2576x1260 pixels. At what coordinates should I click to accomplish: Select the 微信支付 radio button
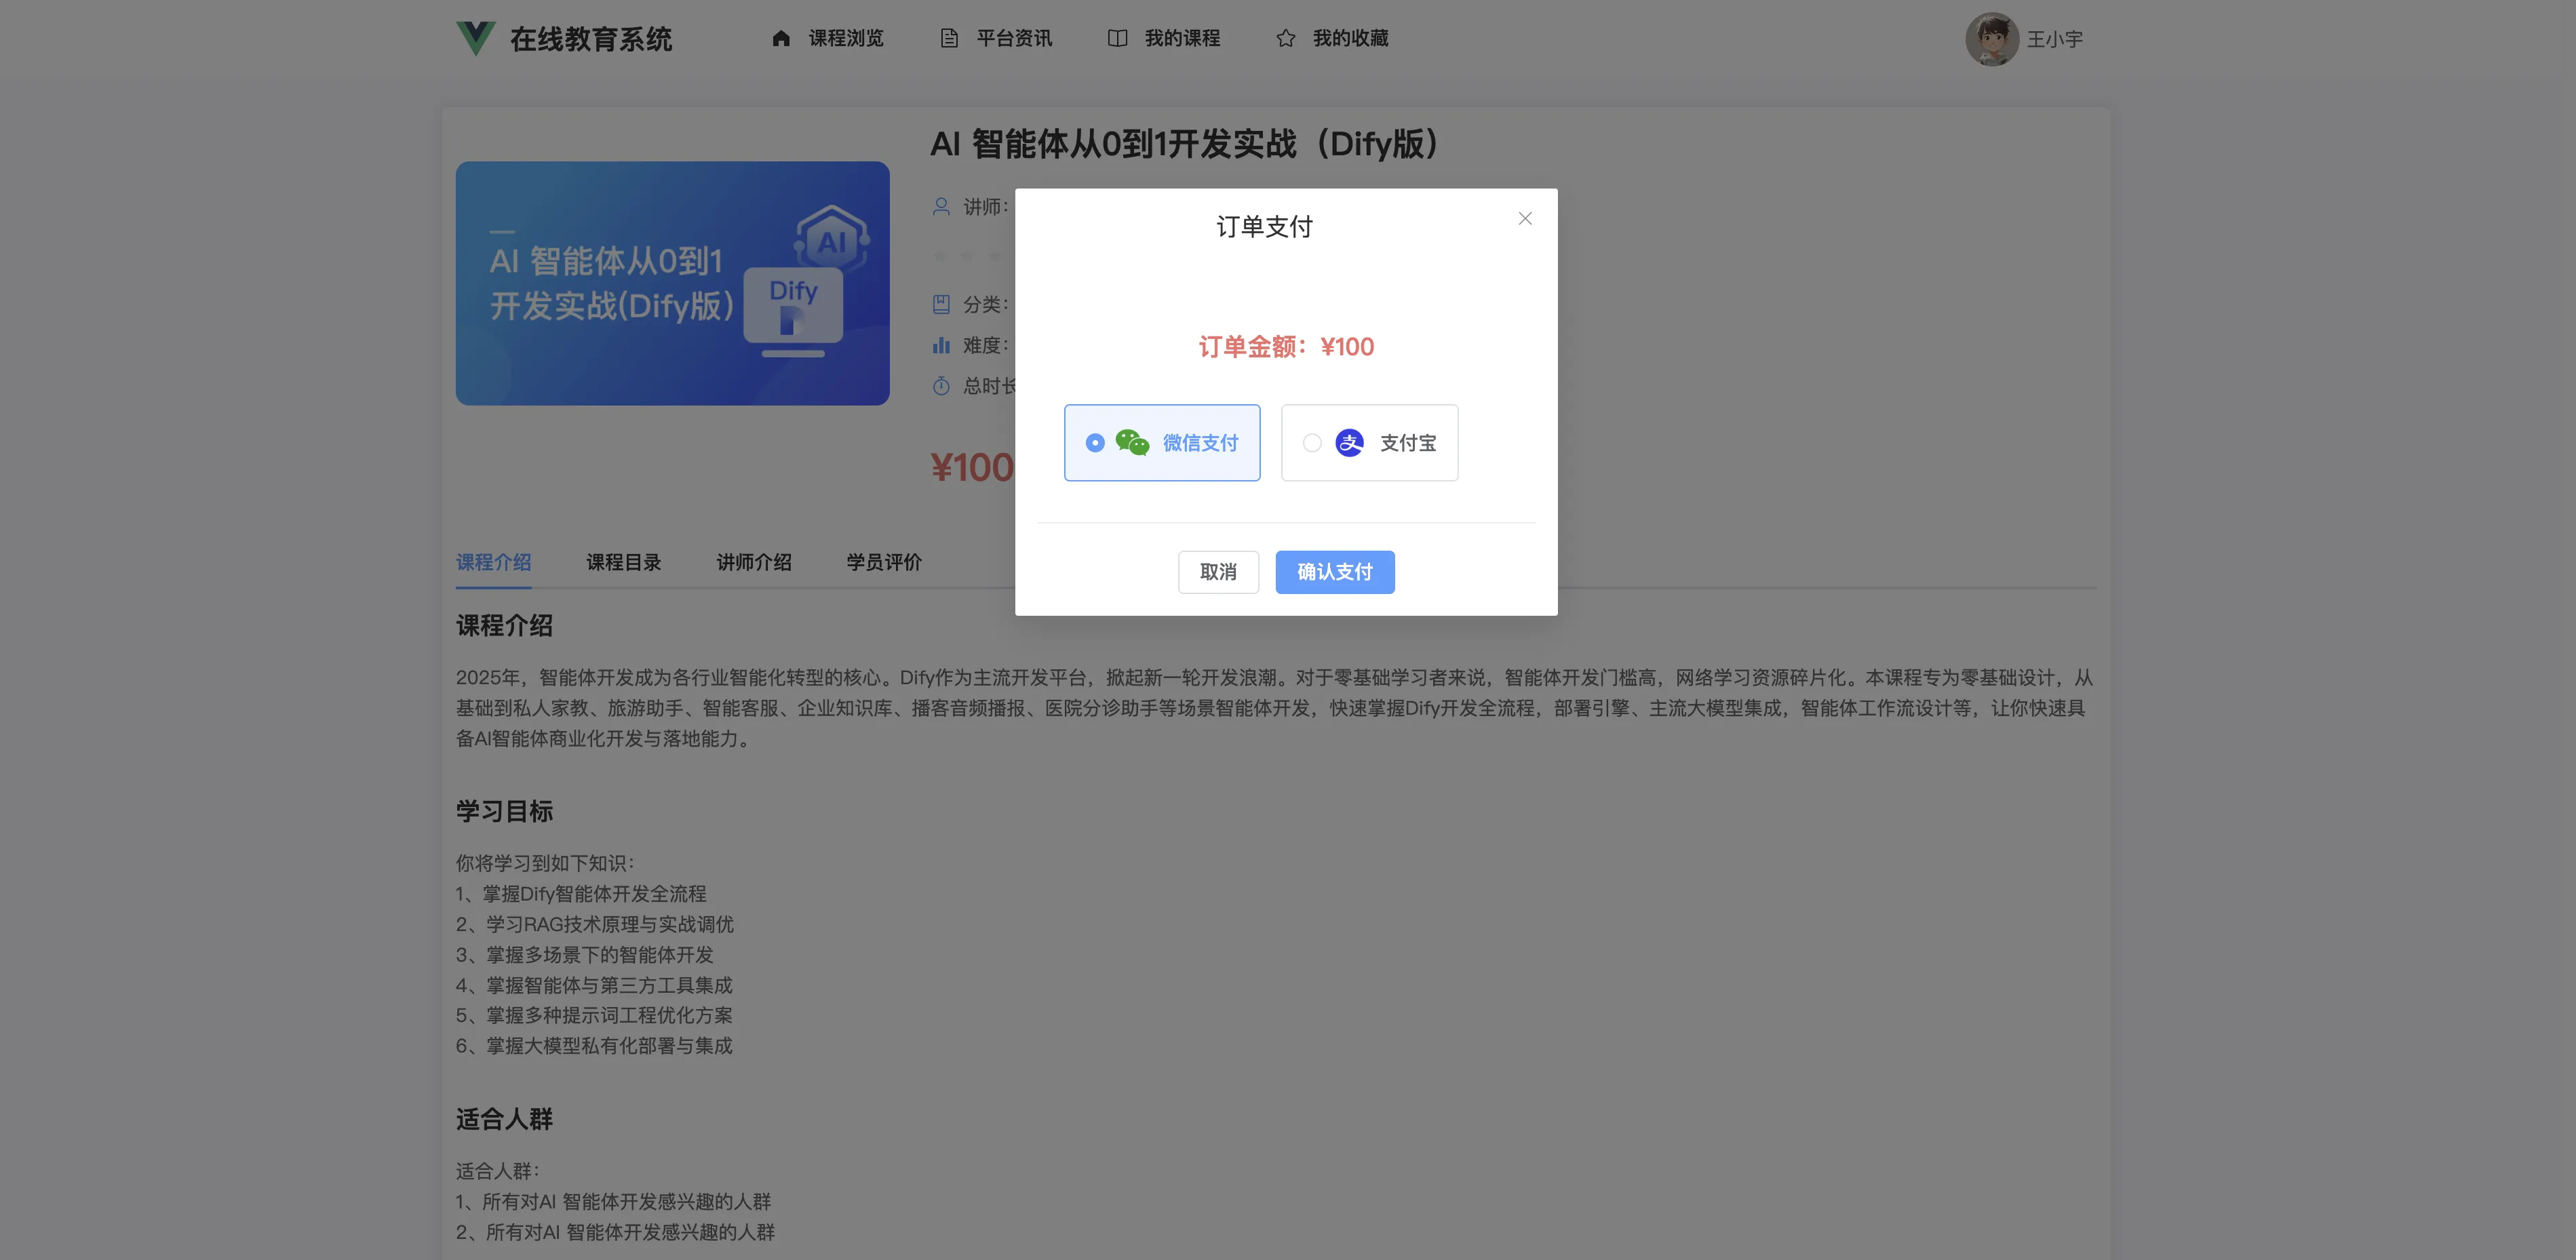click(x=1095, y=442)
